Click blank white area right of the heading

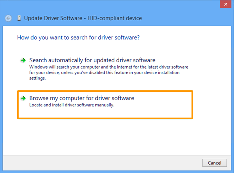186,37
